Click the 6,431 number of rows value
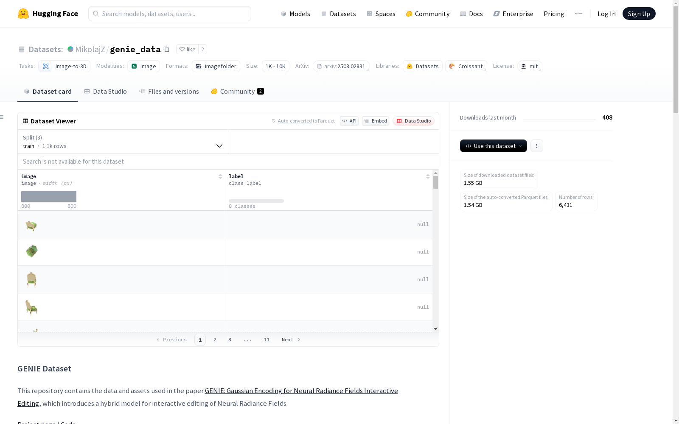 pyautogui.click(x=566, y=205)
